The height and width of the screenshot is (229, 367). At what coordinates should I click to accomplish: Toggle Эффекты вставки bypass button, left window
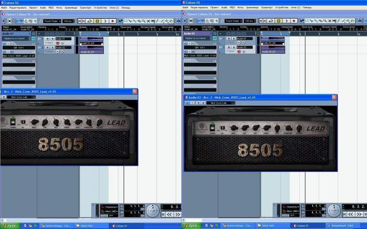point(33,38)
